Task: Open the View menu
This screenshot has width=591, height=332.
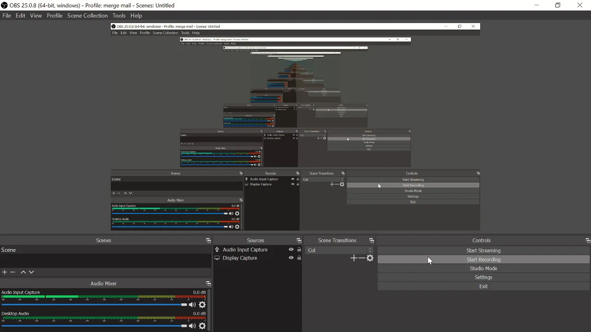Action: pos(36,15)
